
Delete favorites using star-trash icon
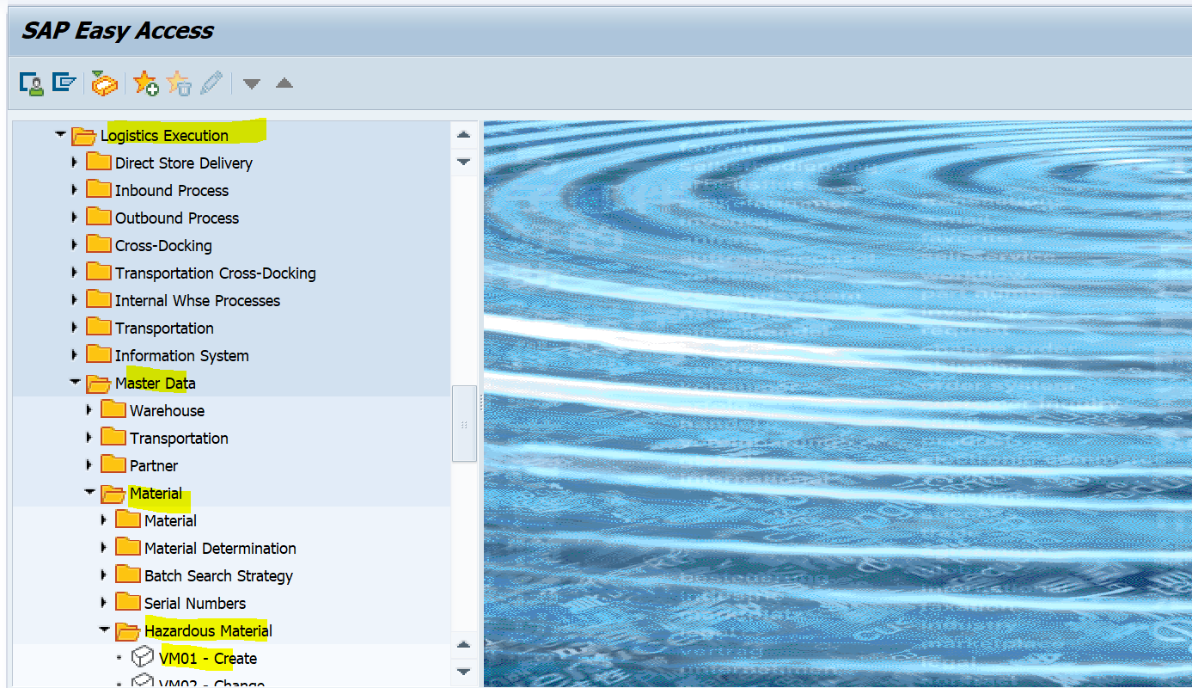coord(178,83)
